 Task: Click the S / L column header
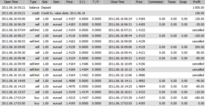coord(83,2)
